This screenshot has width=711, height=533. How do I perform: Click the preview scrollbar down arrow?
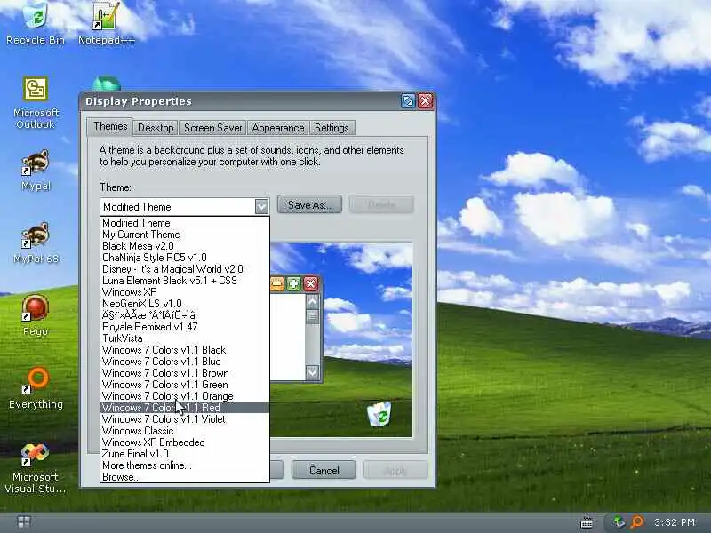point(313,372)
